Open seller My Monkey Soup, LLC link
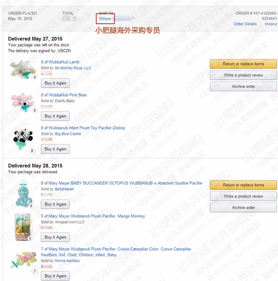The width and height of the screenshot is (278, 281). click(73, 68)
